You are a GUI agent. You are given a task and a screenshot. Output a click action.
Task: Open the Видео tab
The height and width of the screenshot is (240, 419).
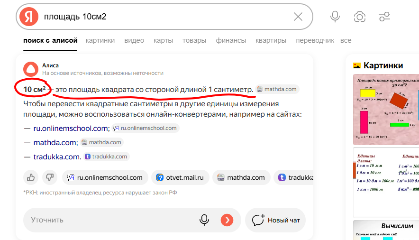(134, 40)
